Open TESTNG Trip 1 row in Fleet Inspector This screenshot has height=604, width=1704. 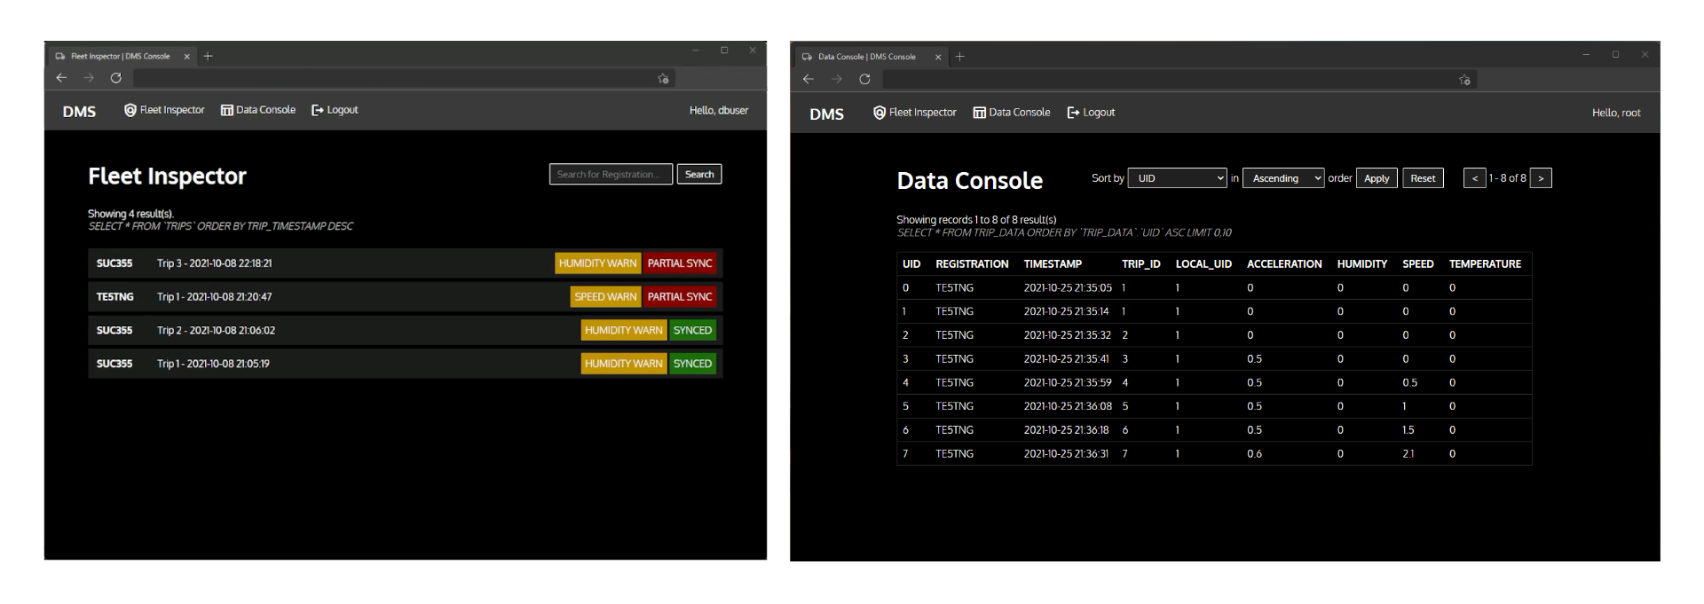click(405, 297)
